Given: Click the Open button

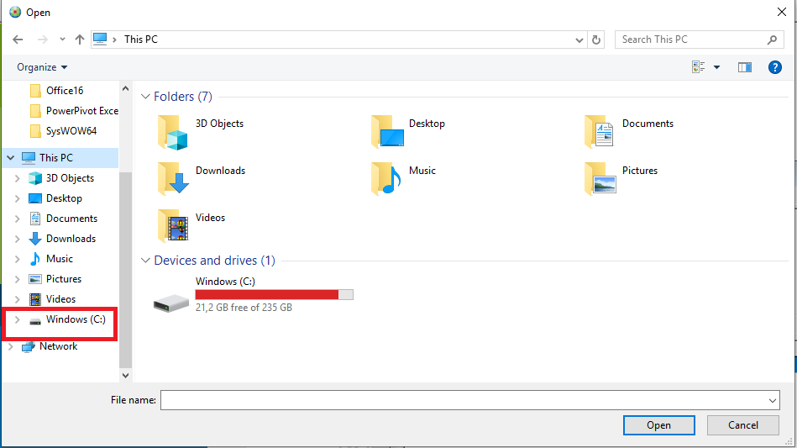Looking at the screenshot, I should 658,425.
